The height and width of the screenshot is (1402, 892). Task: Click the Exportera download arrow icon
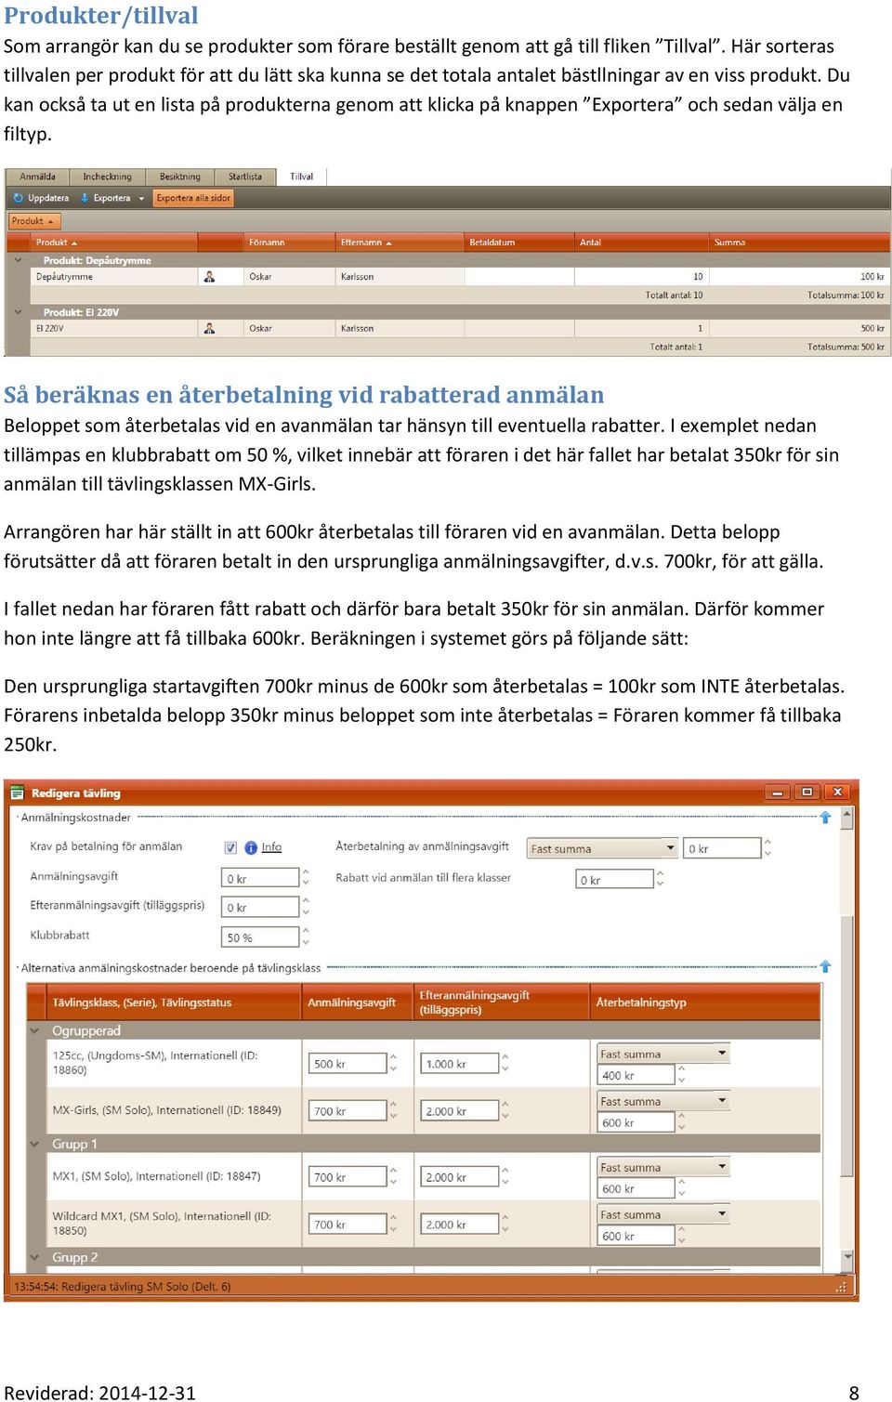point(85,198)
